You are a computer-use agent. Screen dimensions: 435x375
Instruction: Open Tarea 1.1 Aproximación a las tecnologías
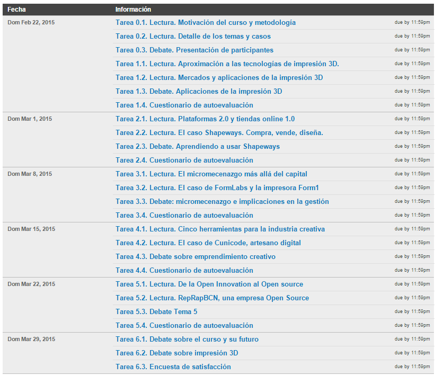click(227, 64)
